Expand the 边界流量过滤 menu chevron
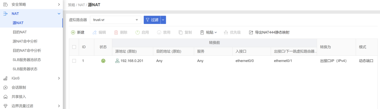This screenshot has width=380, height=109. (59, 106)
